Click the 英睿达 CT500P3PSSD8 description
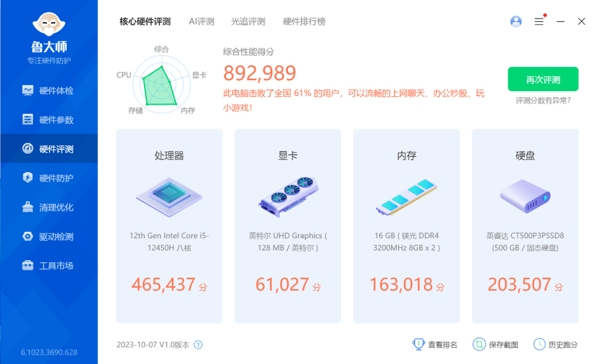Image resolution: width=596 pixels, height=364 pixels. tap(525, 242)
